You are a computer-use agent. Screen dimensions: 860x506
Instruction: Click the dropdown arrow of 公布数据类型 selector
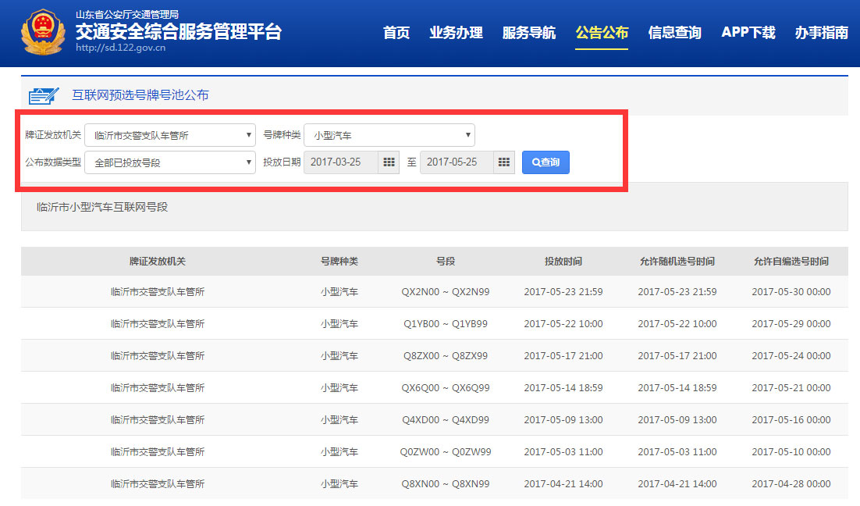coord(247,162)
